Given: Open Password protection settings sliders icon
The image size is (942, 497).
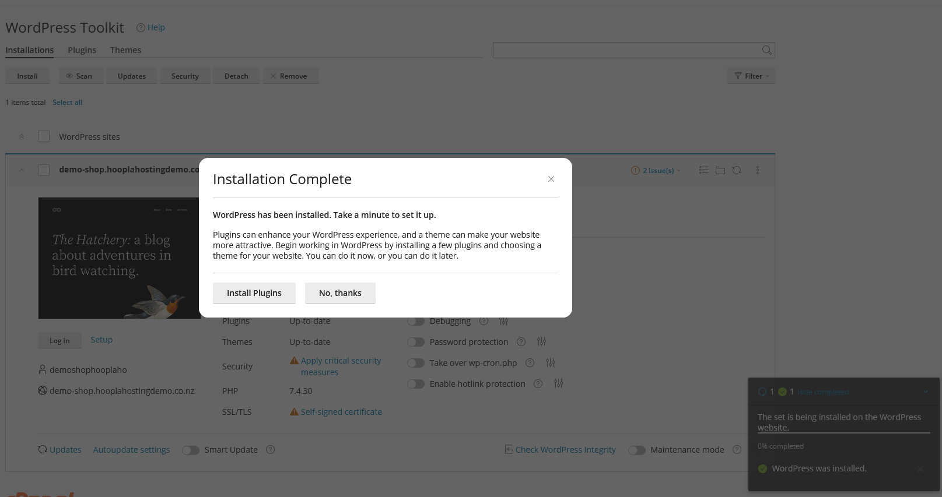Looking at the screenshot, I should (541, 342).
